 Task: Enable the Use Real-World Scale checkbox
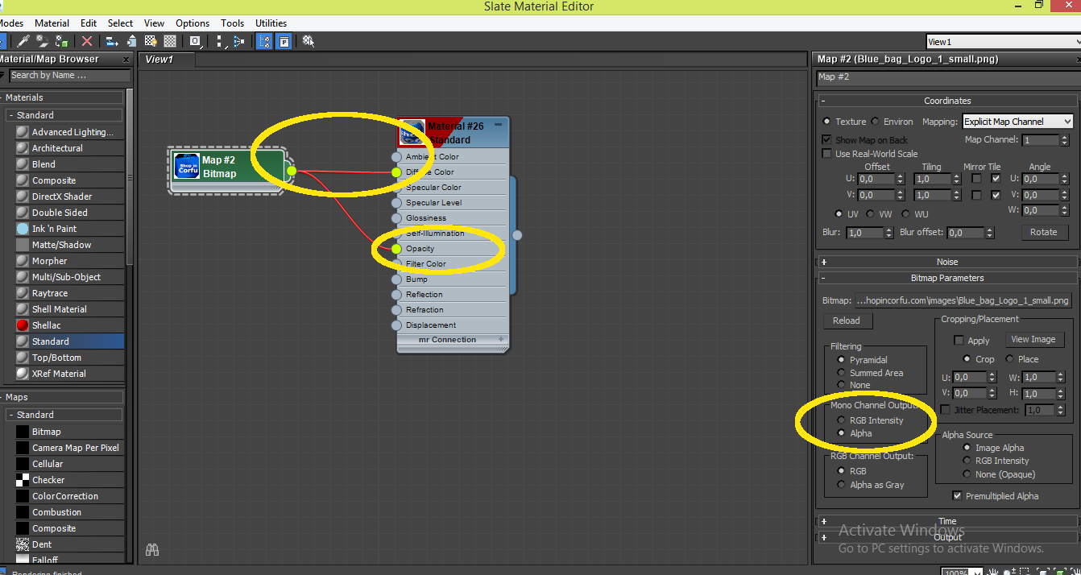(x=826, y=154)
